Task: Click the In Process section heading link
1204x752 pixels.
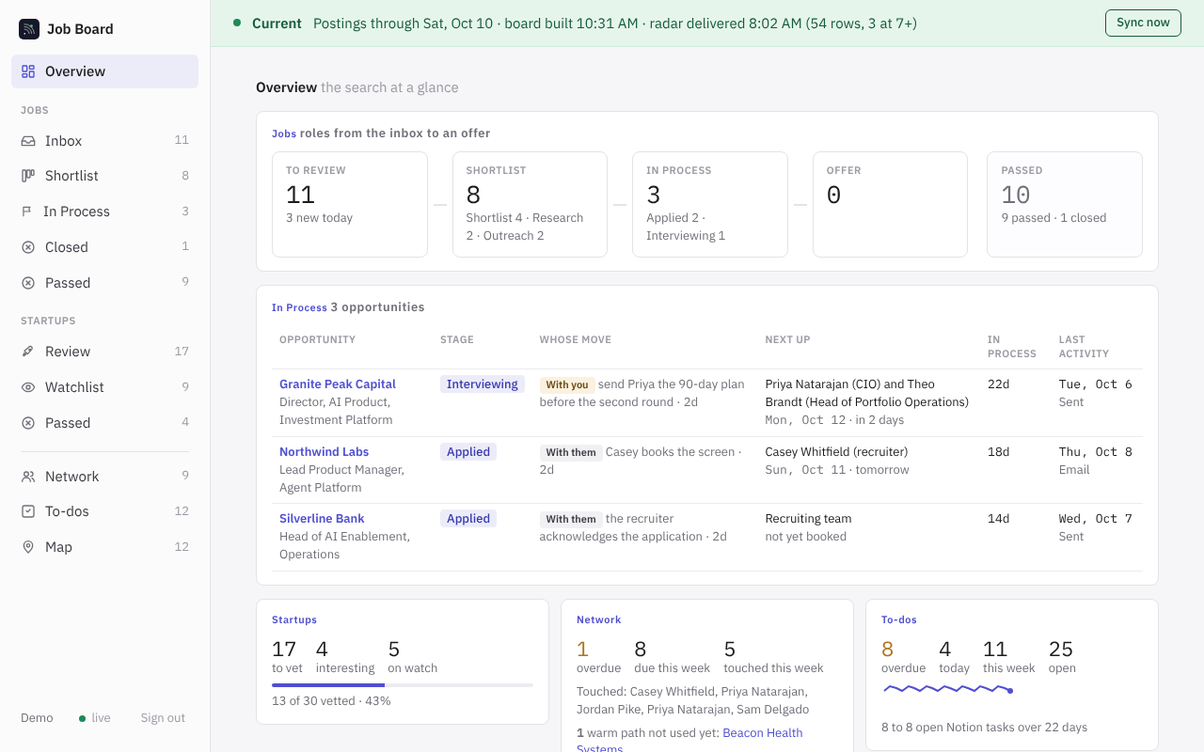Action: point(299,307)
